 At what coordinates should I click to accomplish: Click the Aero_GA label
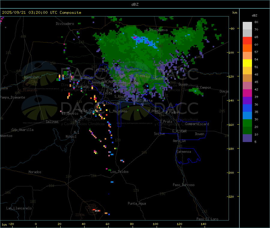pos(179,141)
